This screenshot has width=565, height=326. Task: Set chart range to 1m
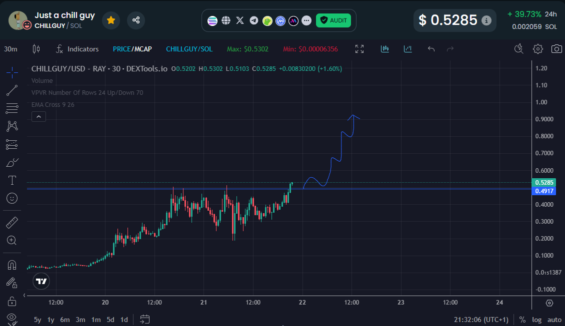pyautogui.click(x=96, y=320)
